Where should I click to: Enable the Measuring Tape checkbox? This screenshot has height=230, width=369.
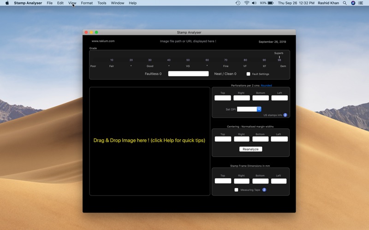tap(236, 190)
